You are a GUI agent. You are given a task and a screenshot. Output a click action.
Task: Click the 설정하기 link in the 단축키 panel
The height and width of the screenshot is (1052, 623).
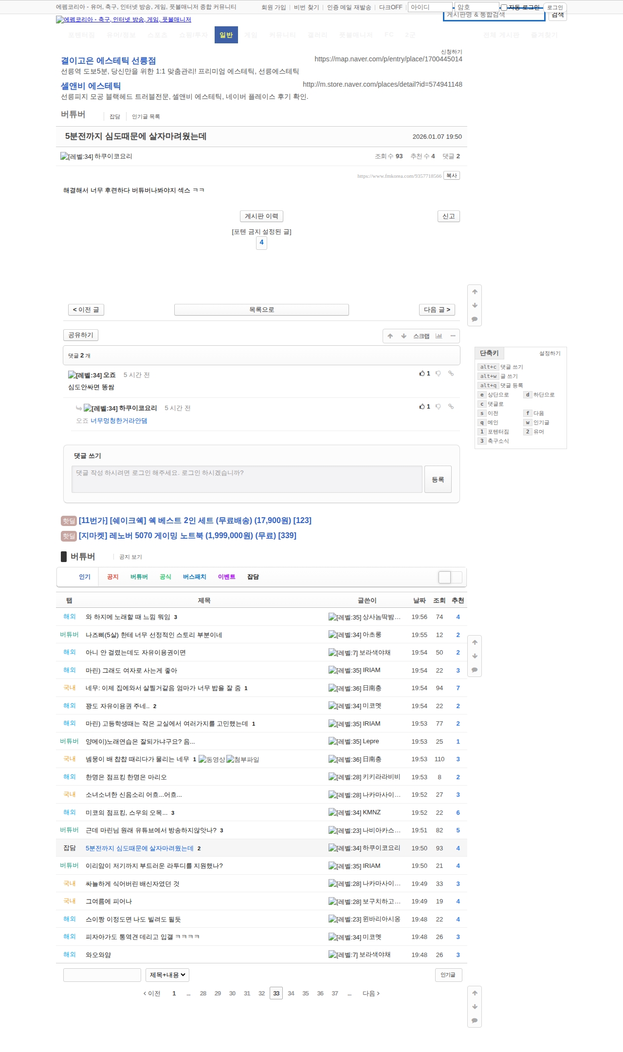pyautogui.click(x=550, y=353)
